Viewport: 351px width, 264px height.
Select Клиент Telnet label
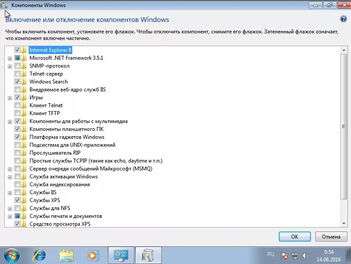tap(46, 105)
